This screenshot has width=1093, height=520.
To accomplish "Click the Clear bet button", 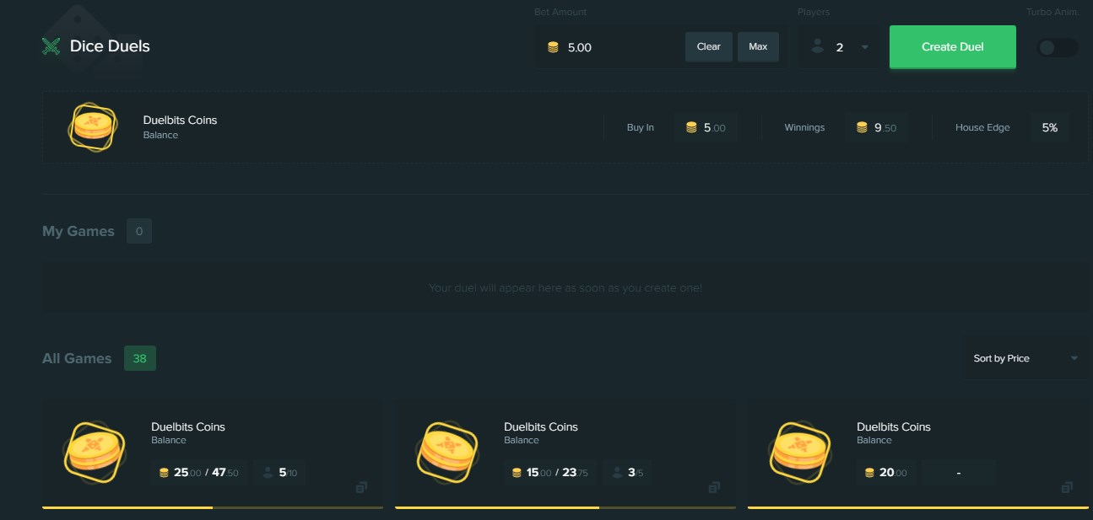I will (x=708, y=47).
